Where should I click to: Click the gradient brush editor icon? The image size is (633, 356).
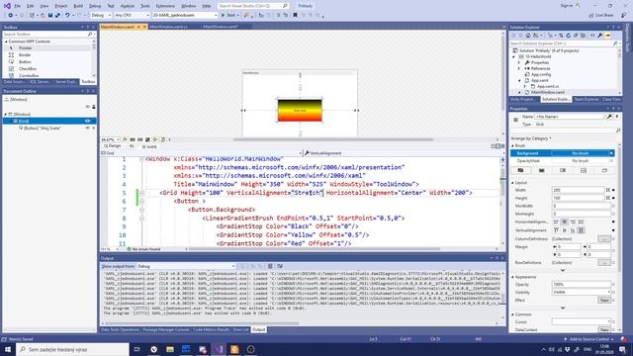[563, 170]
